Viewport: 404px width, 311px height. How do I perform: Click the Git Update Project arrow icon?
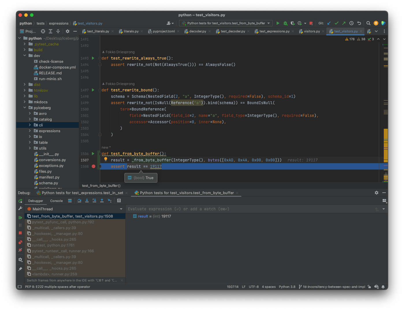pyautogui.click(x=329, y=23)
